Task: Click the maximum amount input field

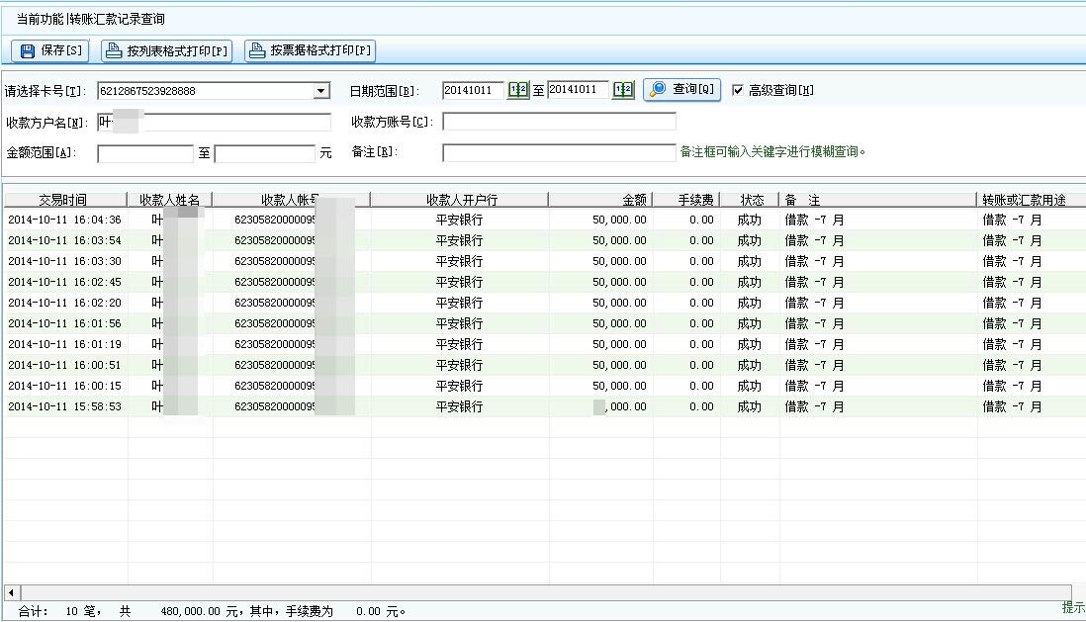Action: click(x=264, y=154)
